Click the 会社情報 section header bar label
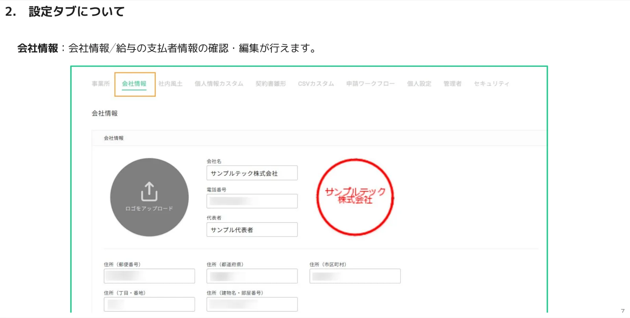Screen dimensions: 630x318 [114, 138]
